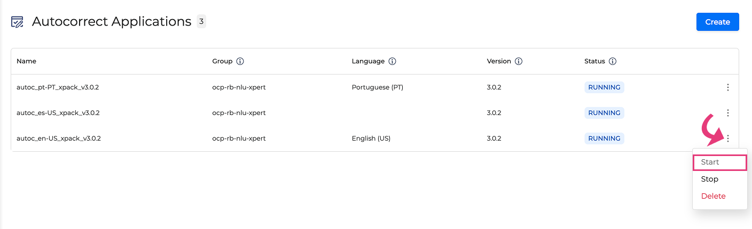The image size is (752, 229).
Task: Click the autoc_es-US_xpack_v3.0.2 application name
Action: point(58,113)
